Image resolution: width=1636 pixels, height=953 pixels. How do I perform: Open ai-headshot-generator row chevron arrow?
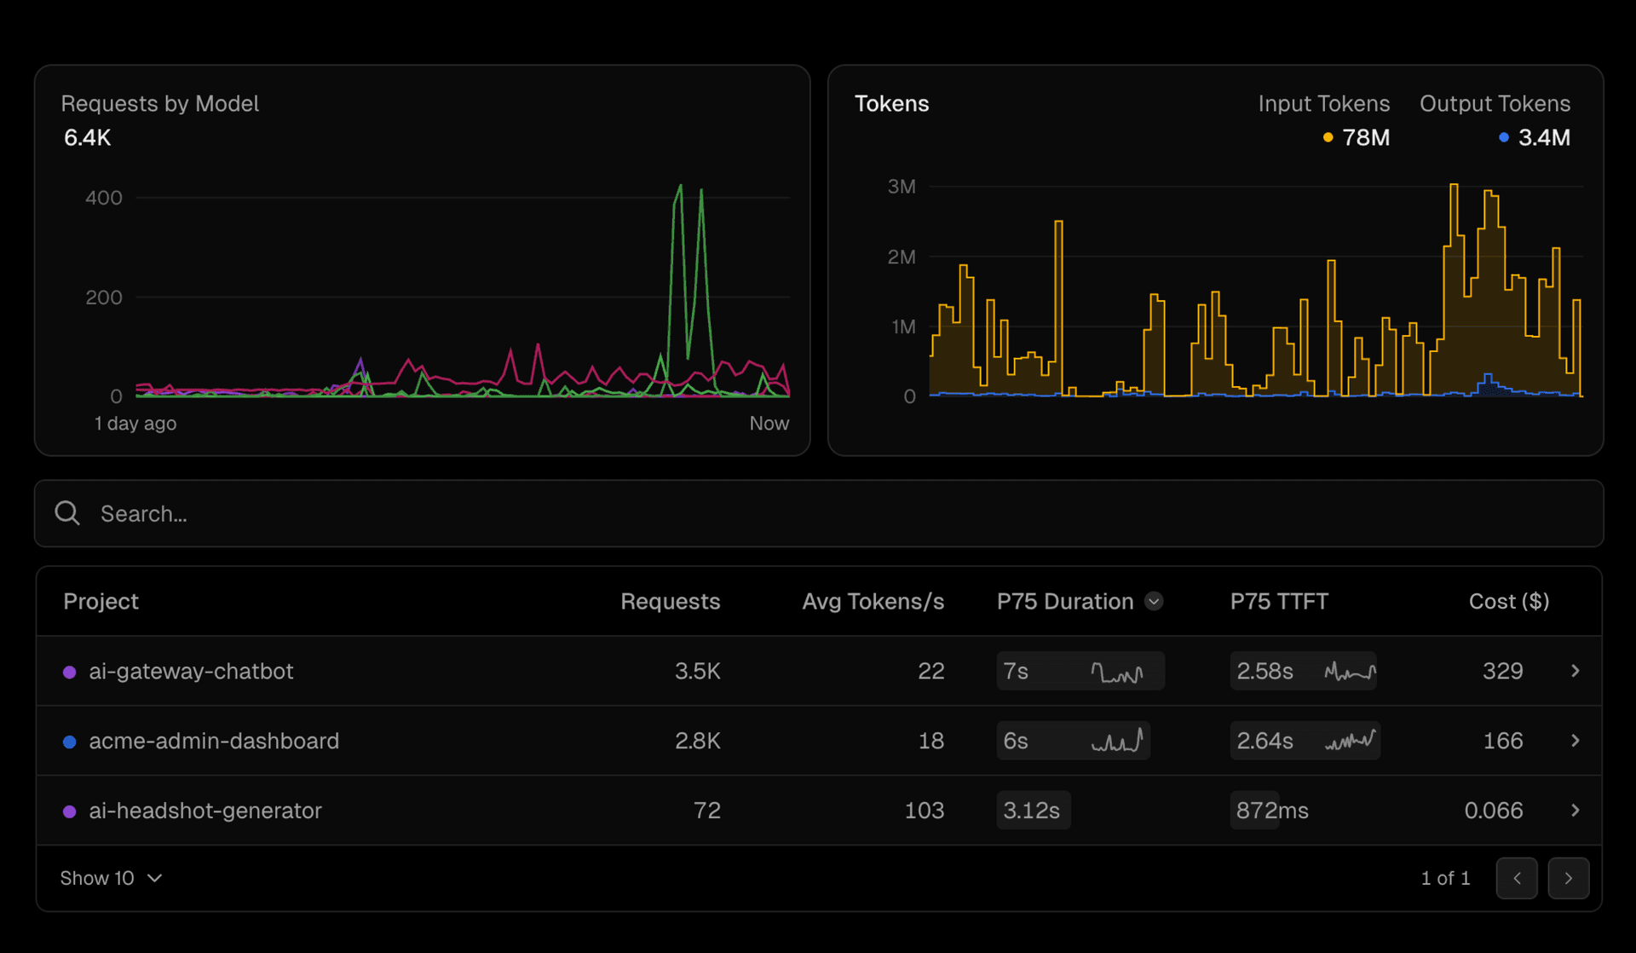click(1575, 811)
